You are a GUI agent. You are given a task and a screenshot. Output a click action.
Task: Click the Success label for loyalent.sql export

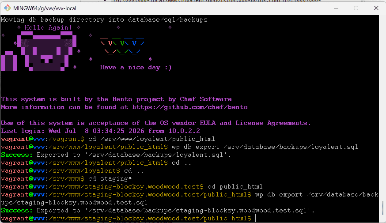(17, 155)
